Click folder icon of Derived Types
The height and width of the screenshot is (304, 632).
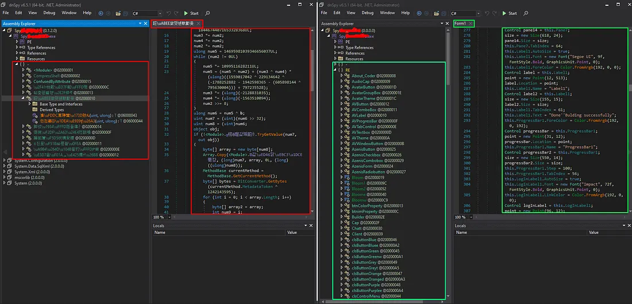click(x=35, y=110)
